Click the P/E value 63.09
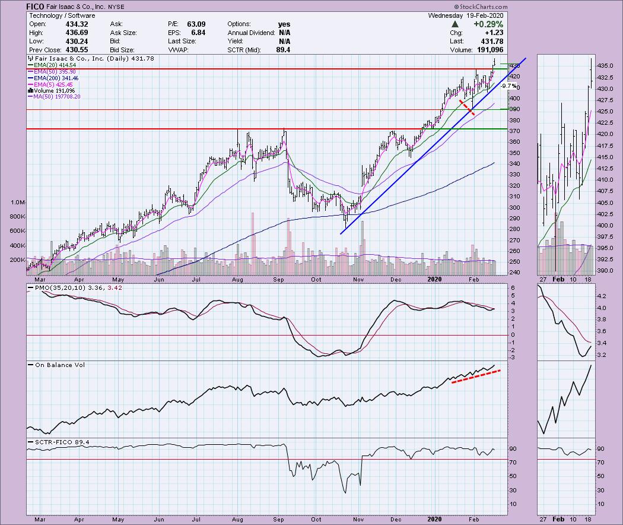Screen dimensions: 623x525 (196, 24)
